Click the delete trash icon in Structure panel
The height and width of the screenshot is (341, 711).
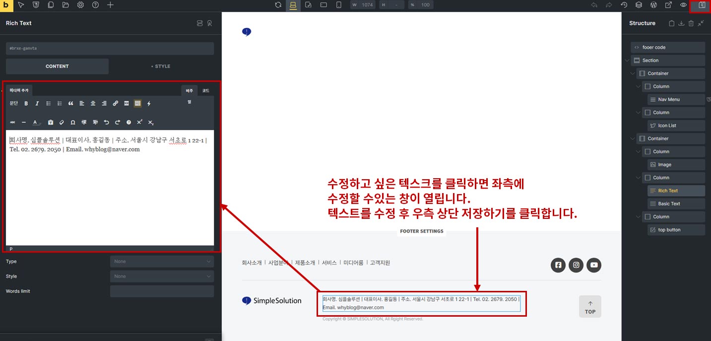(691, 23)
